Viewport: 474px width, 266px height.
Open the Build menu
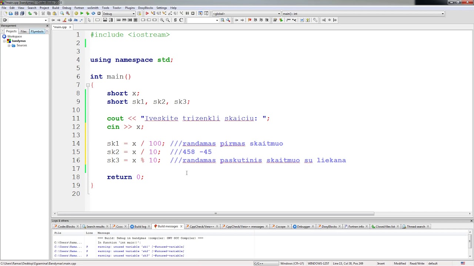coord(56,8)
